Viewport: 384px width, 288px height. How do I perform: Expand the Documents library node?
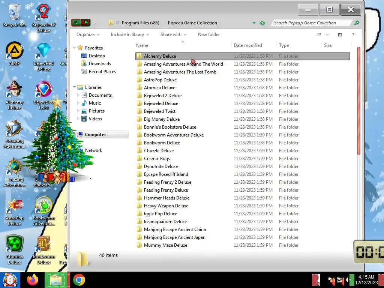coord(78,95)
